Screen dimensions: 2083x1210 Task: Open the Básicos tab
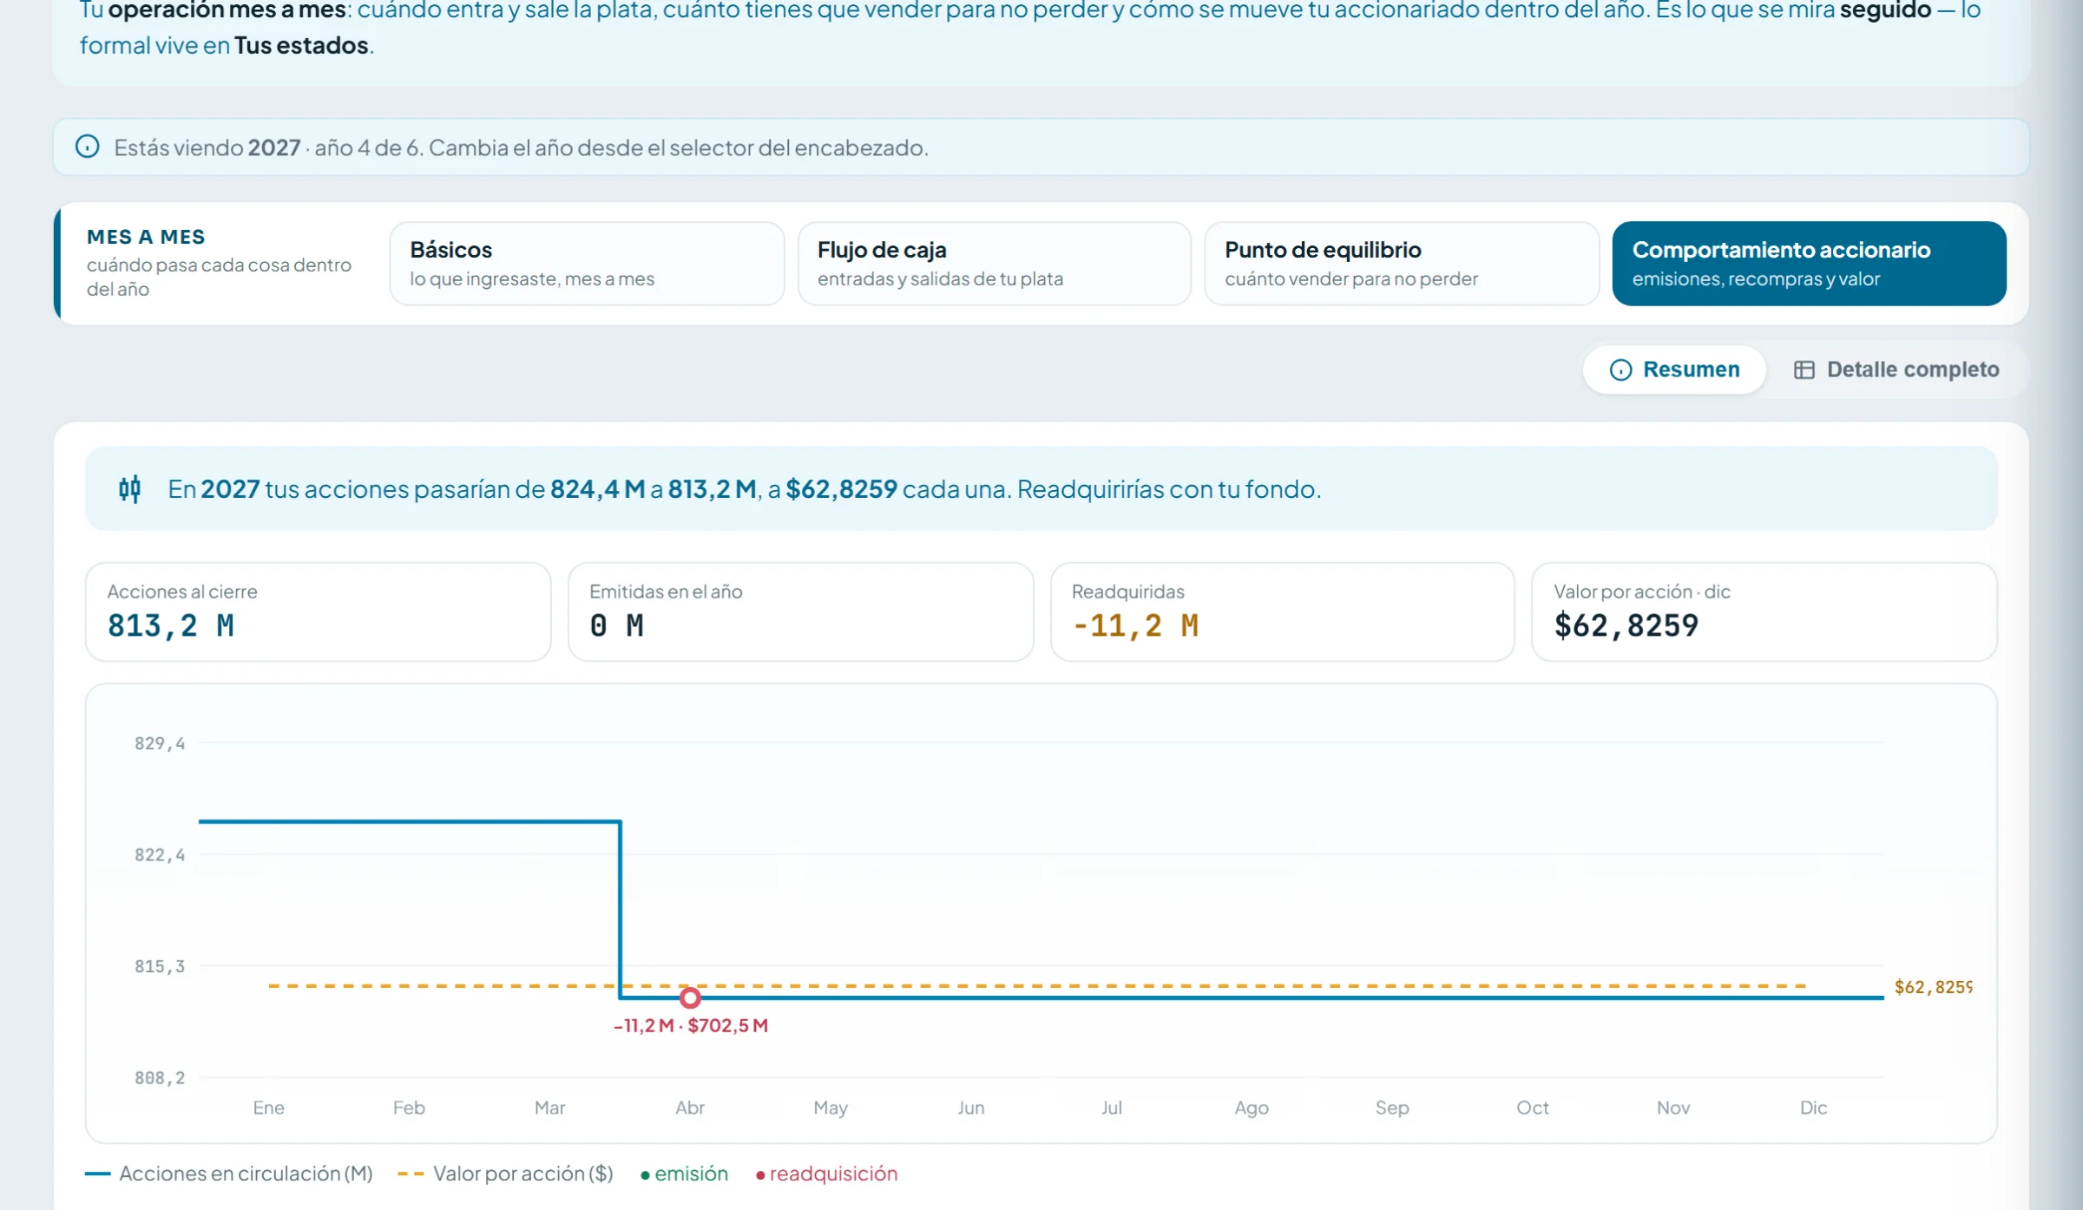pyautogui.click(x=587, y=263)
